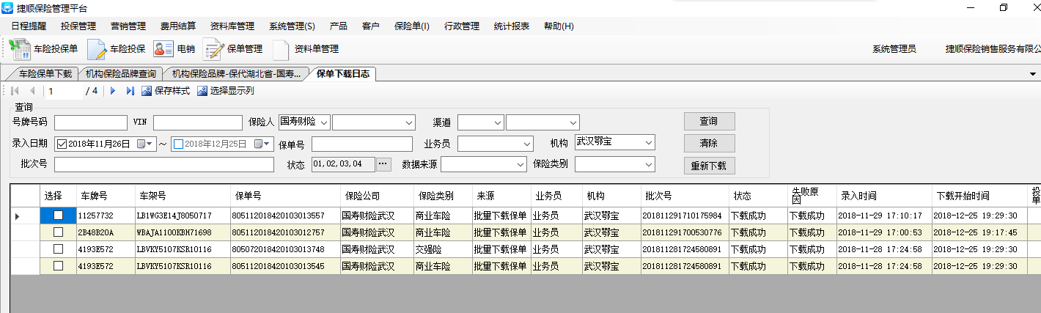Click 系统管理员 user label
The height and width of the screenshot is (313, 1041).
click(894, 49)
